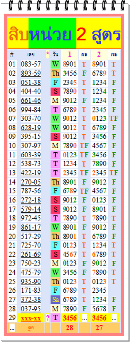The image size is (131, 343).
Task: Select the orange title word 'สิบ'
Action: (x=19, y=34)
